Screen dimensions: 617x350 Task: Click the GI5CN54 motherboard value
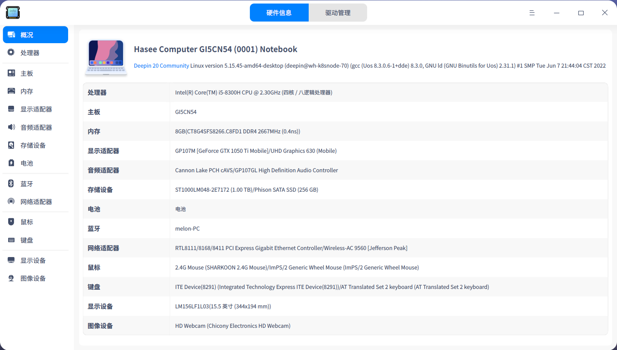click(186, 112)
